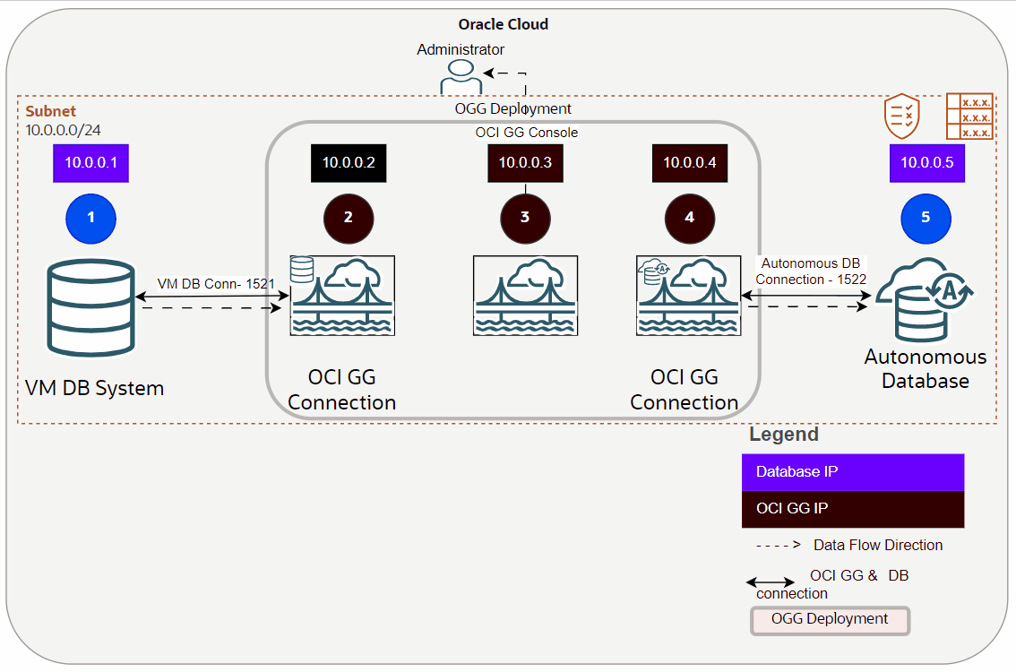This screenshot has height=672, width=1016.
Task: Click the shield checklist icon near the subnet corner
Action: 902,115
